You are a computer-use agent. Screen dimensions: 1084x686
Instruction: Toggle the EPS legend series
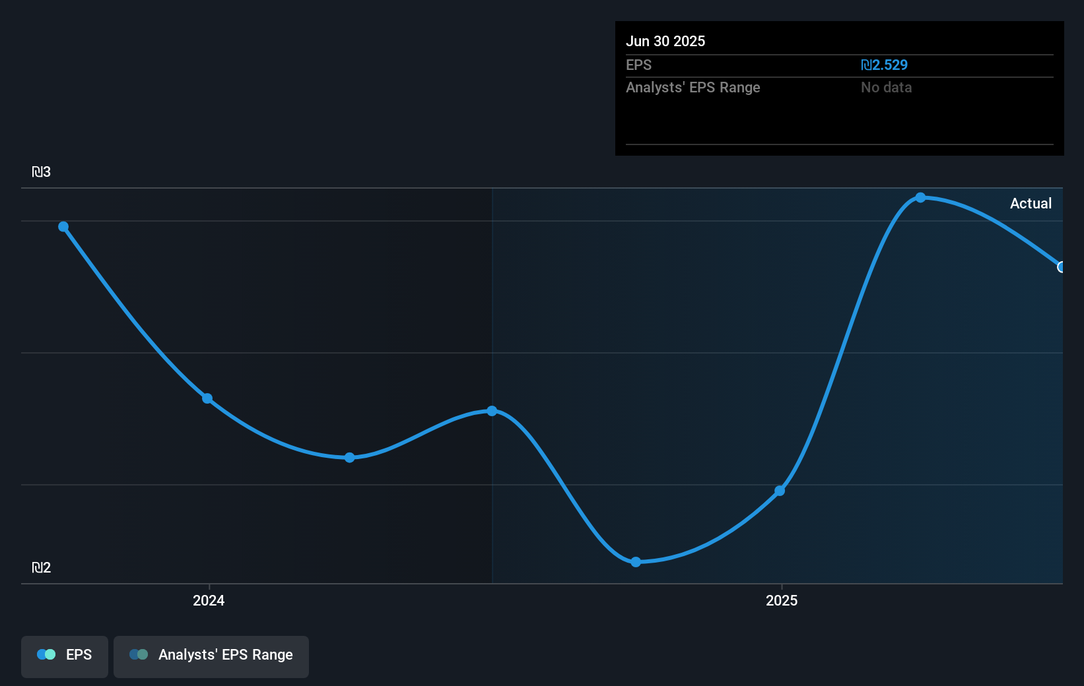click(x=65, y=656)
